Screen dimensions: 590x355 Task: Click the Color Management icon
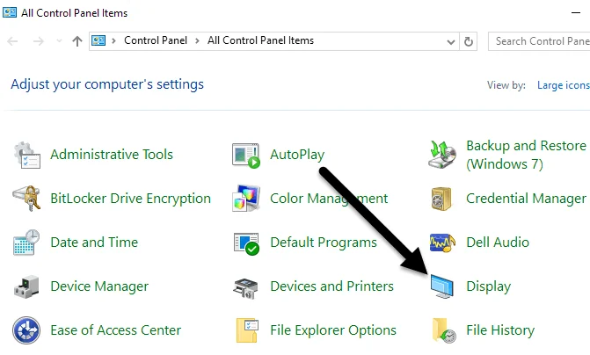point(246,199)
